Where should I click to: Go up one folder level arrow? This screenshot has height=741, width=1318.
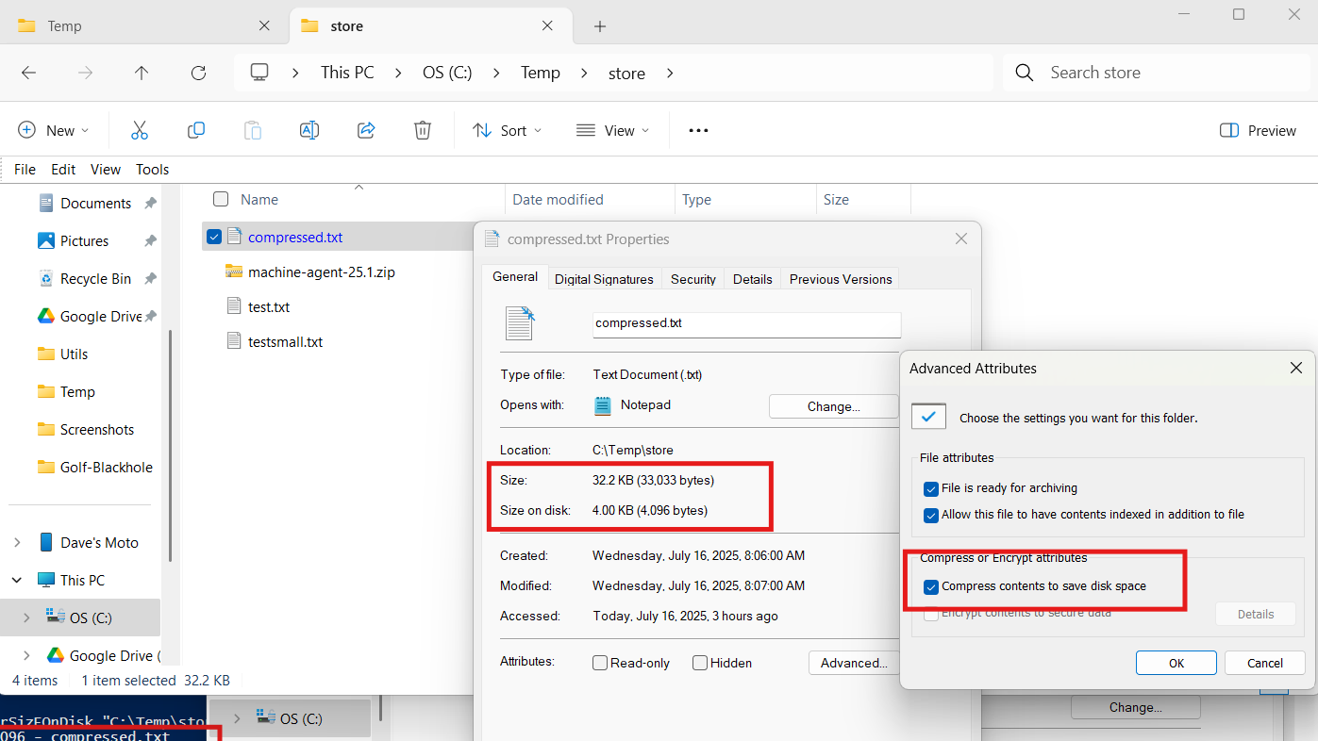[x=142, y=73]
